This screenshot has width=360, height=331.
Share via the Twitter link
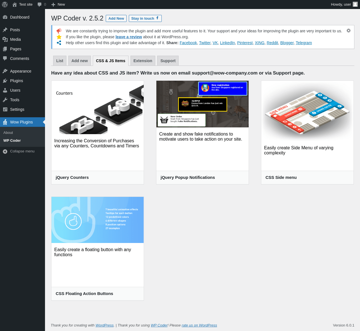point(205,43)
